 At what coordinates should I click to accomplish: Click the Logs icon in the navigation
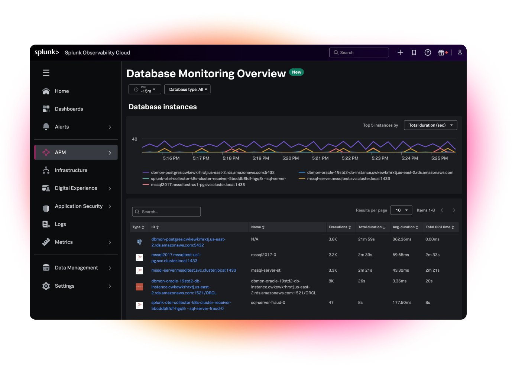[x=46, y=224]
